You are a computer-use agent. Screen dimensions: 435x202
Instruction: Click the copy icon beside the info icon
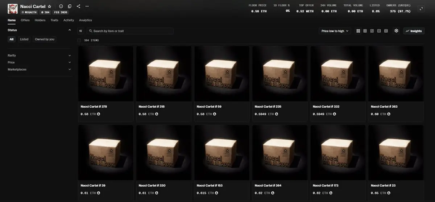tap(70, 7)
